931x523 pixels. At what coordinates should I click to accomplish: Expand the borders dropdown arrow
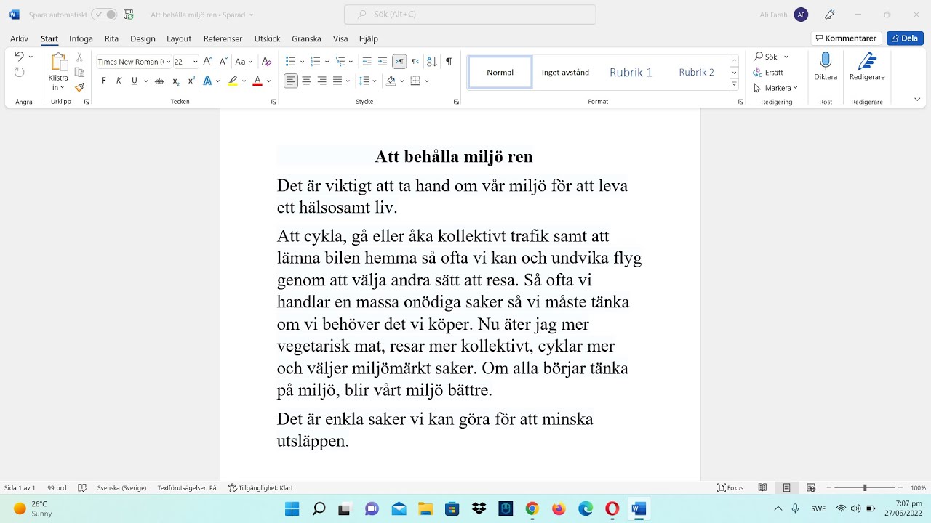coord(426,81)
